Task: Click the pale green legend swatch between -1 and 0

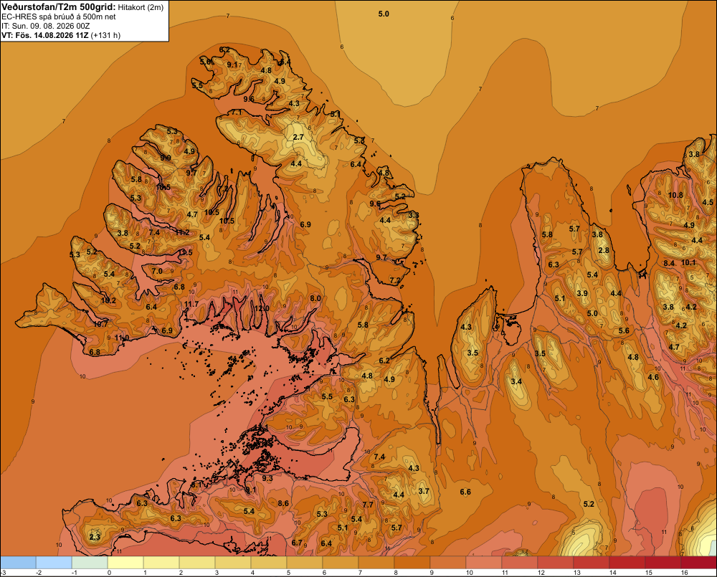Action: [90, 563]
